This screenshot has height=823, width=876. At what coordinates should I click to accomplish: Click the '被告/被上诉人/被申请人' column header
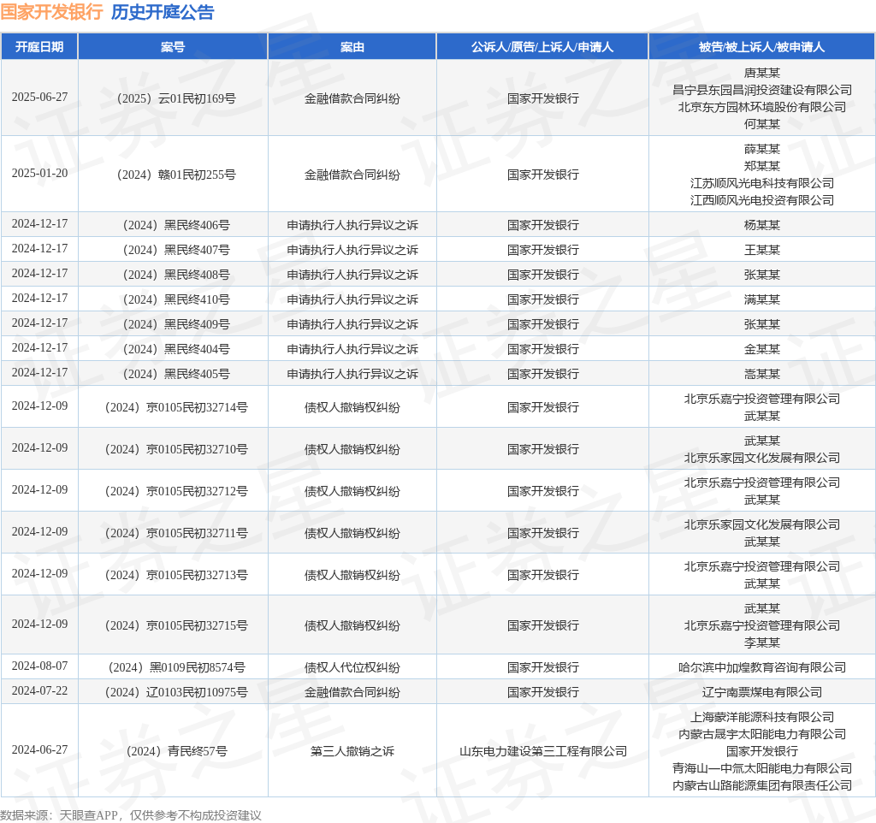click(761, 47)
